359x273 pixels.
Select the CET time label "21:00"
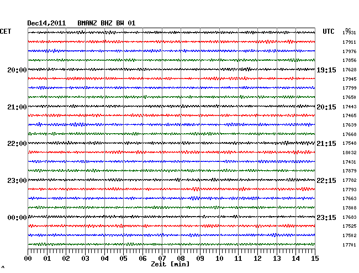point(17,107)
